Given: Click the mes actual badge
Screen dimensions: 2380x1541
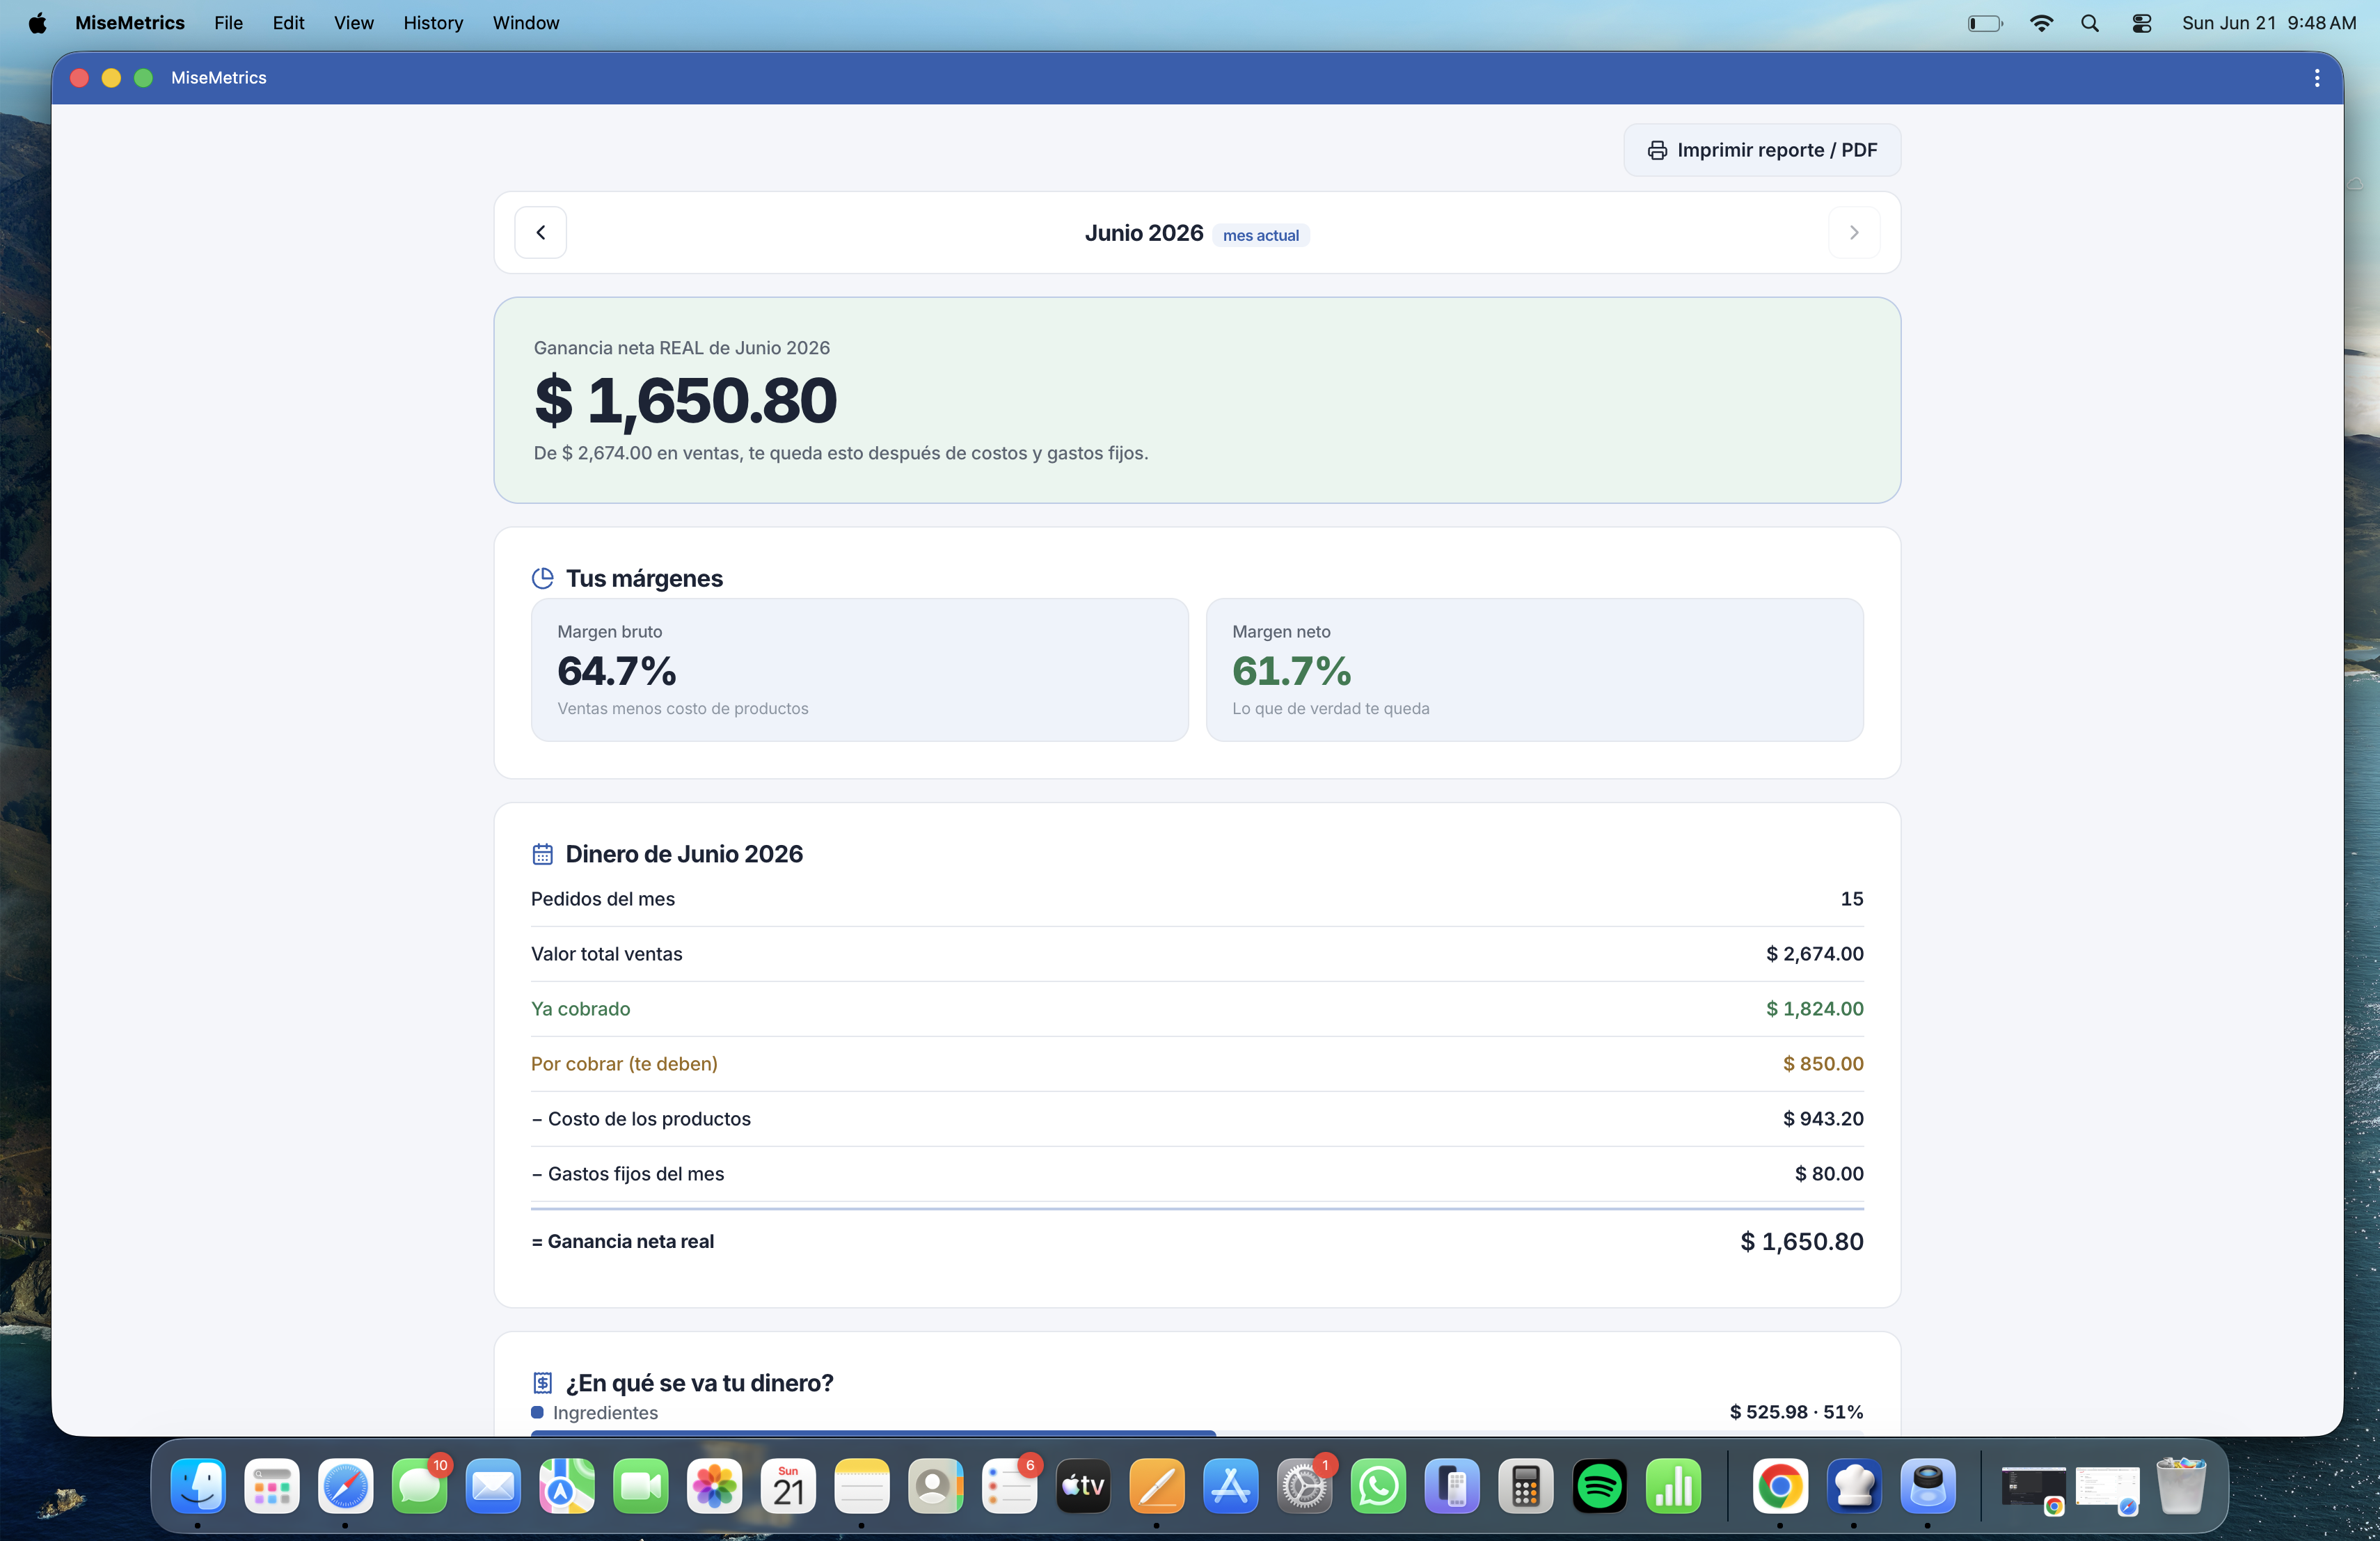Looking at the screenshot, I should pos(1260,235).
